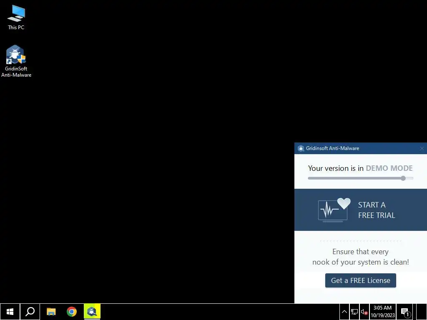The height and width of the screenshot is (320, 427).
Task: Open the clock showing 3:05 AM
Action: pos(383,312)
